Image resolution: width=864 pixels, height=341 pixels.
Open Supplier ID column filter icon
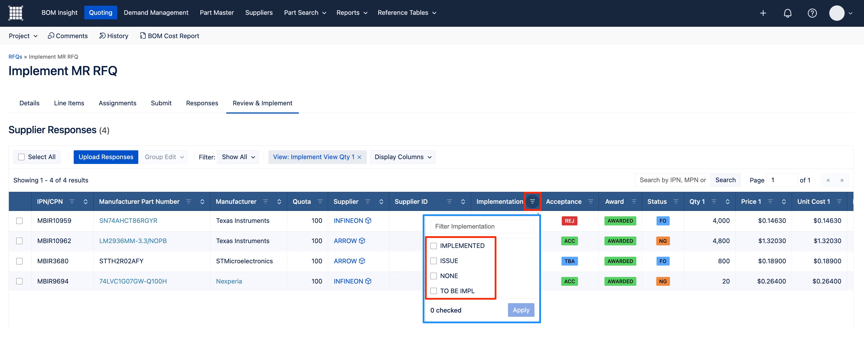click(x=449, y=201)
